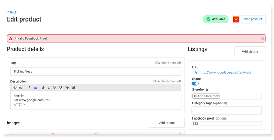The image size is (274, 140).
Task: Insert image via description toolbar icon
Action: [x=73, y=87]
